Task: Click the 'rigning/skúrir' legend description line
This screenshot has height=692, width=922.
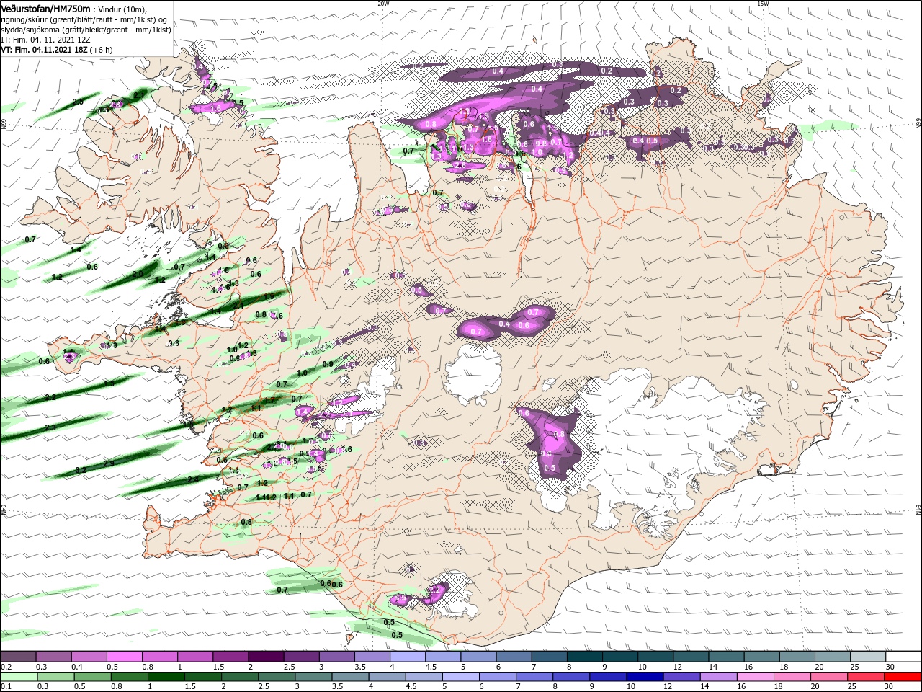Action: pos(84,19)
